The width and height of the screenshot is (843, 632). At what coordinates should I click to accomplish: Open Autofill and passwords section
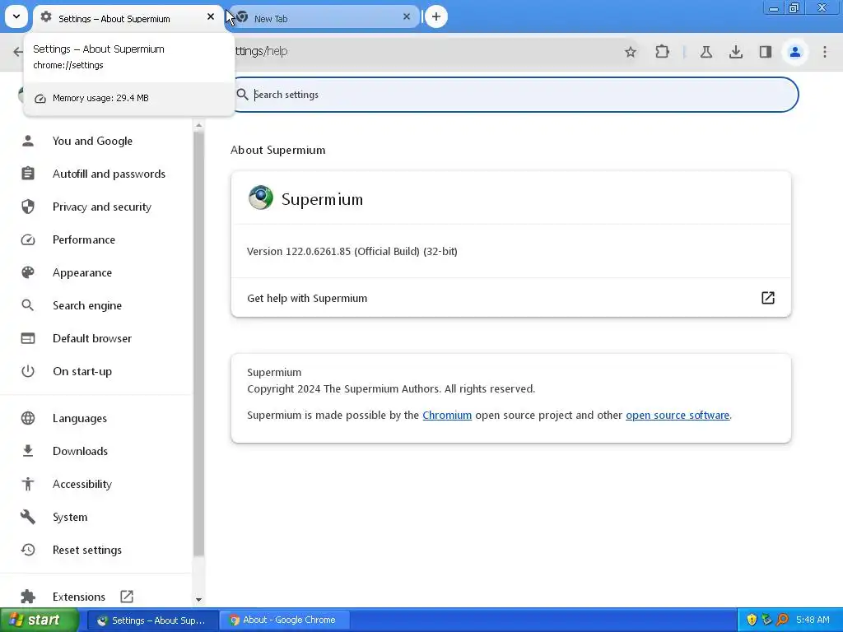click(109, 174)
